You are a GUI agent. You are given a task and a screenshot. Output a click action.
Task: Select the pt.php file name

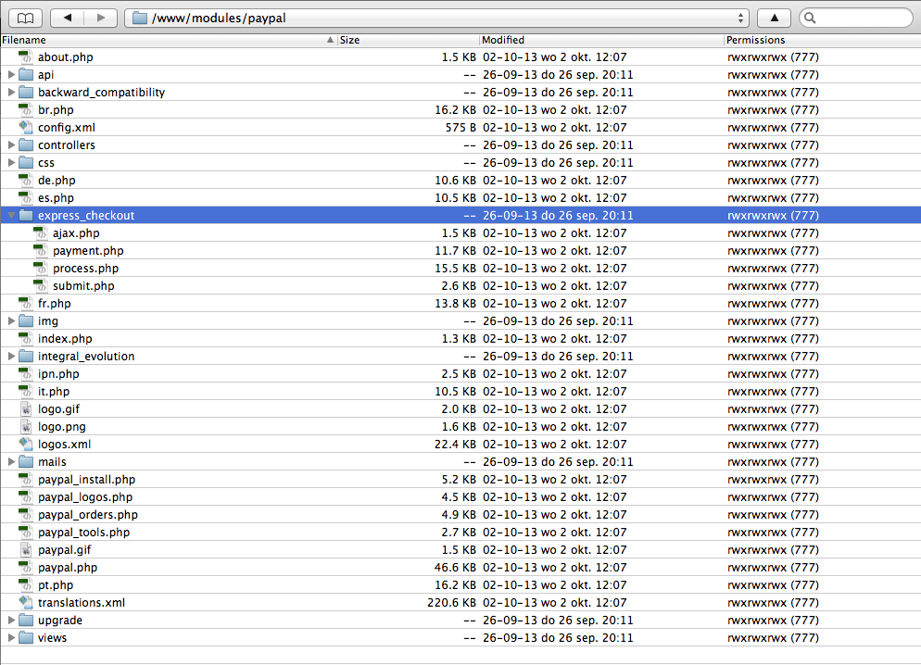(56, 585)
